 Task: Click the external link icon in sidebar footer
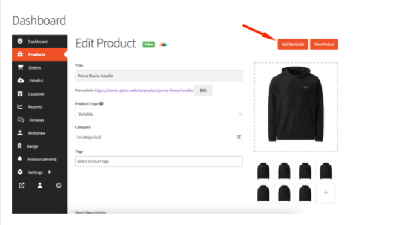[22, 186]
